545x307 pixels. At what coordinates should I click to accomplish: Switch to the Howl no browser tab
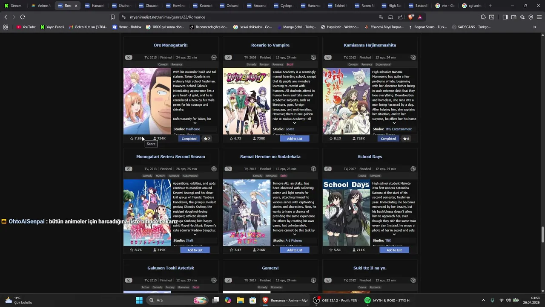point(175,6)
